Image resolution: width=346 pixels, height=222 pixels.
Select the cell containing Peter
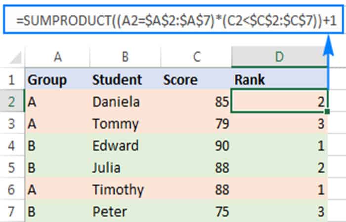point(126,211)
